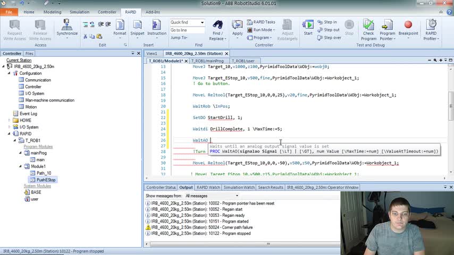Select the PushEStop routine
The image size is (454, 255).
(x=46, y=180)
